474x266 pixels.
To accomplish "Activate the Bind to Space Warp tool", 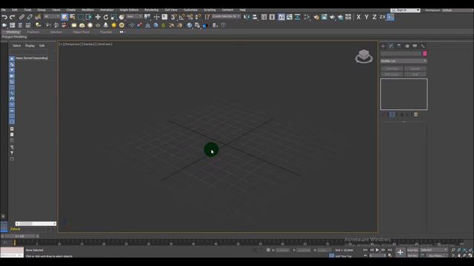I will (38, 17).
